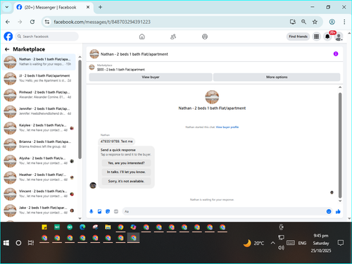
Task: Open the Alysha conversation in the list
Action: click(39, 161)
